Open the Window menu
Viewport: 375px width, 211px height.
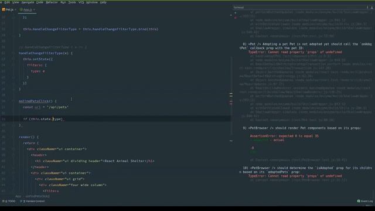coord(92,2)
